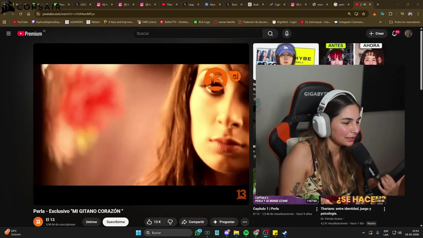This screenshot has height=238, width=423.
Task: Open Chrome zoom magnifier in address bar
Action: point(349,14)
